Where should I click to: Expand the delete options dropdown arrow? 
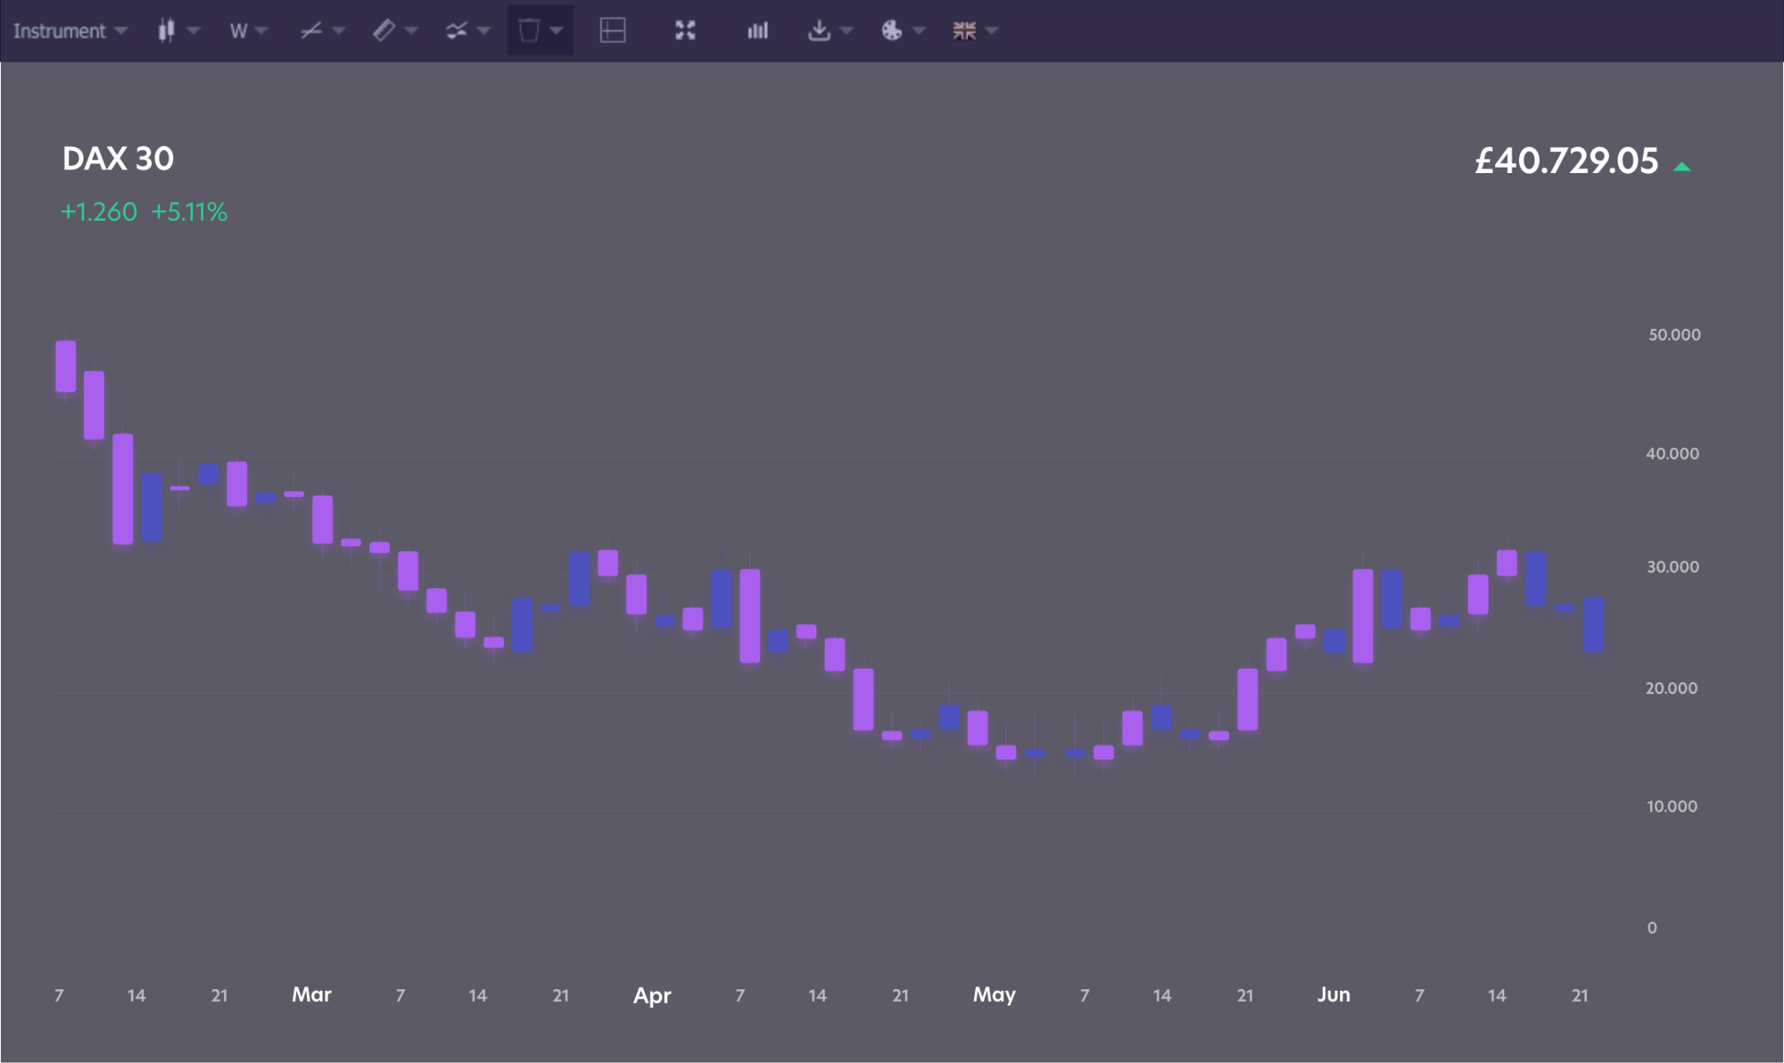pyautogui.click(x=557, y=30)
